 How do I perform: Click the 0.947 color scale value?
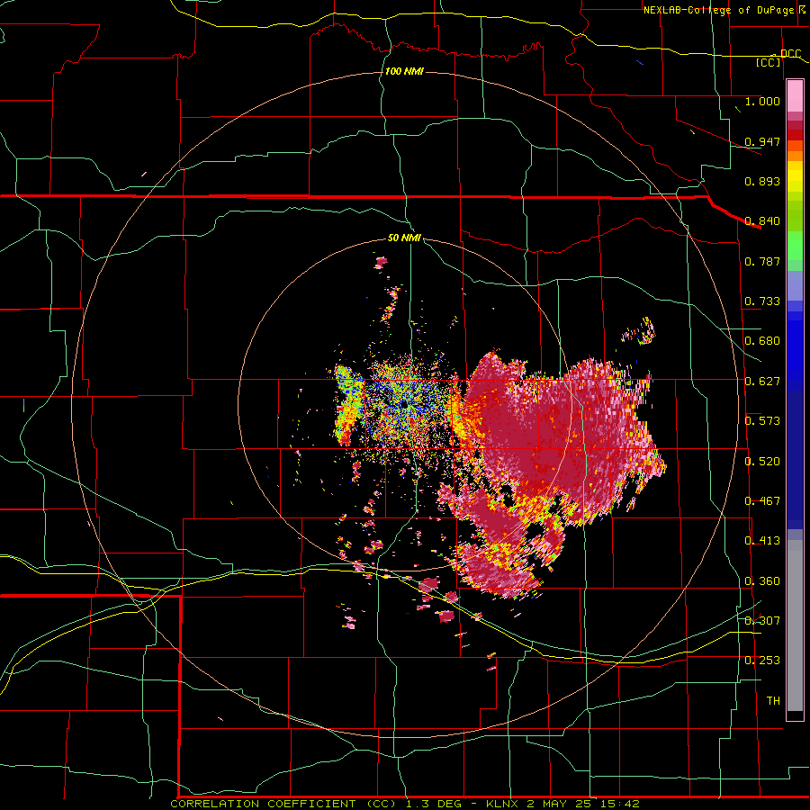point(762,141)
